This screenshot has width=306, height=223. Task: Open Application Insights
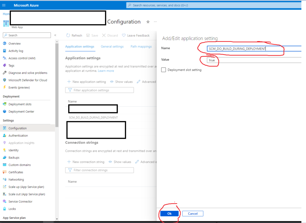coord(21,143)
